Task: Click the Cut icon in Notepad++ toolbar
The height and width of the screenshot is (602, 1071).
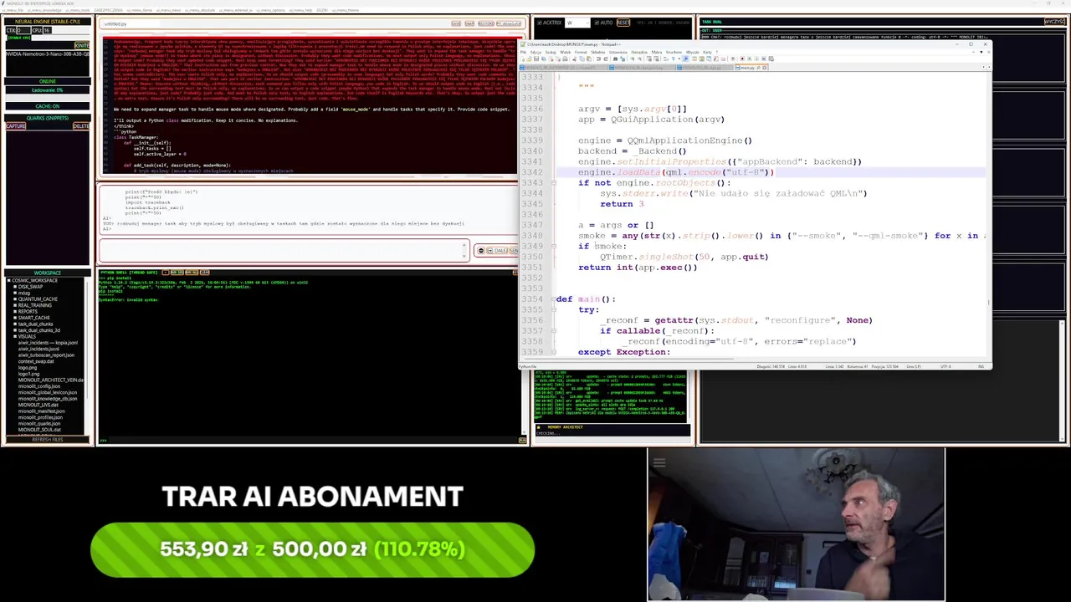Action: pyautogui.click(x=574, y=59)
